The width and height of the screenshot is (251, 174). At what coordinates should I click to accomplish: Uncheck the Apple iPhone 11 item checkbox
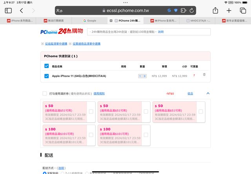[47, 76]
